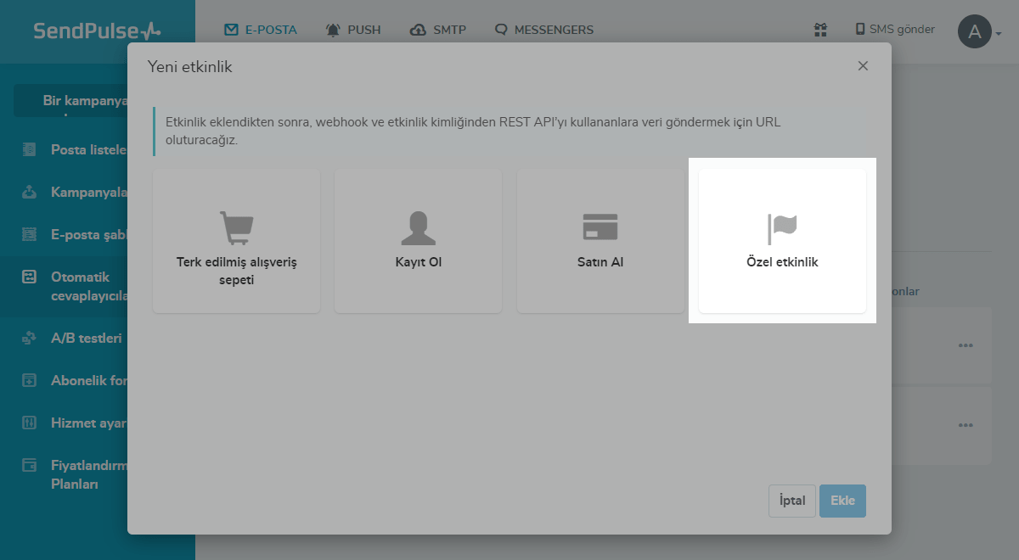Click the A/B testleri sidebar icon

tap(30, 338)
